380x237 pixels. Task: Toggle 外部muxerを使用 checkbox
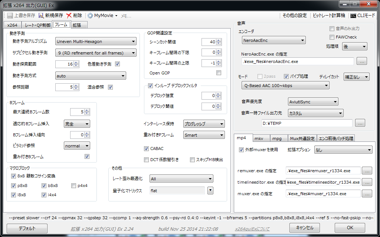click(241, 150)
